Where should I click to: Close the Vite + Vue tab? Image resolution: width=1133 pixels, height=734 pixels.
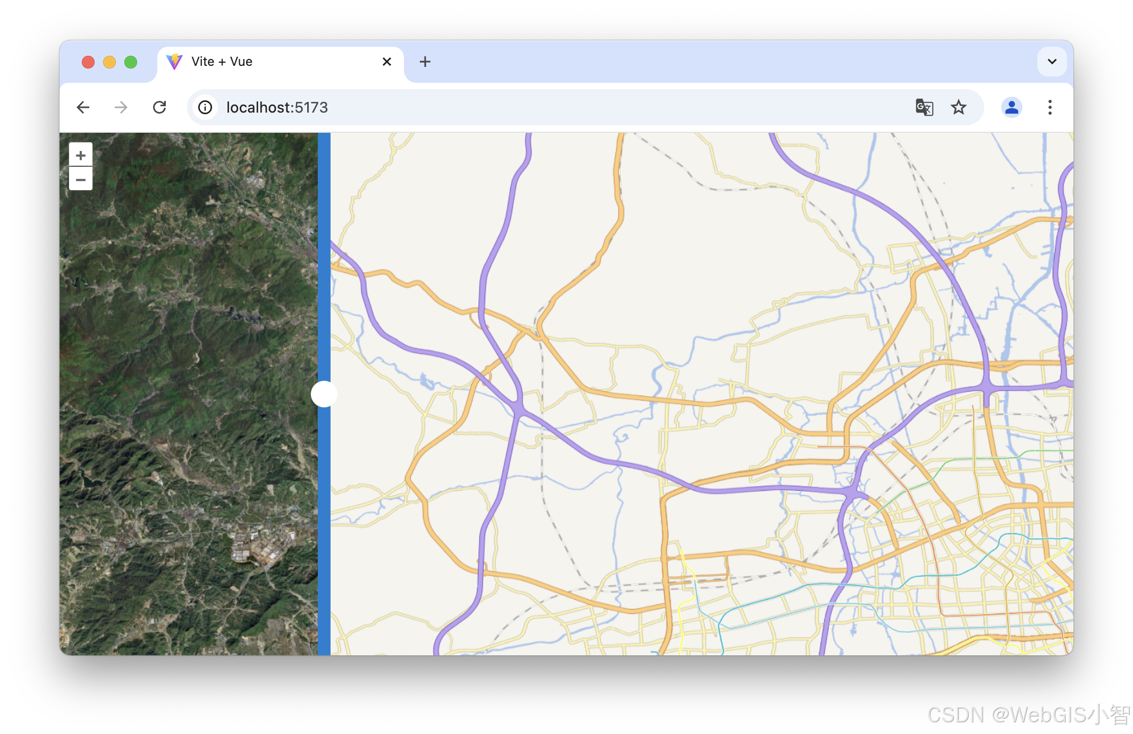pos(387,62)
